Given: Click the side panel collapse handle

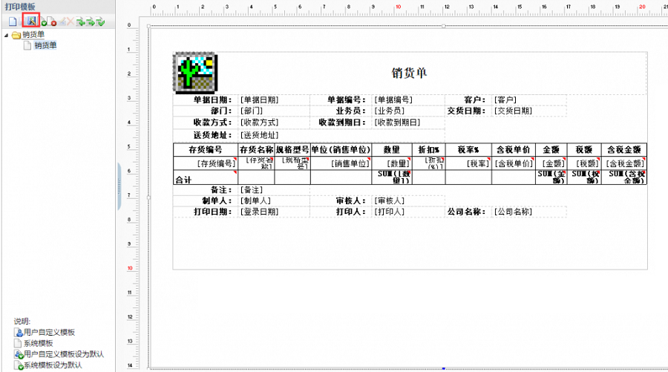Looking at the screenshot, I should point(119,186).
